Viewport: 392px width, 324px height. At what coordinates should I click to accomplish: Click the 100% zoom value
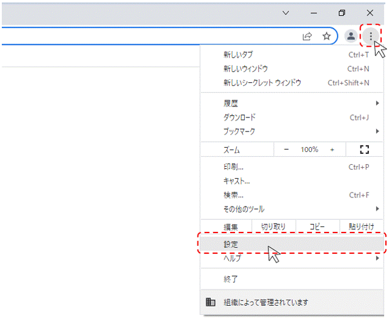coord(309,150)
